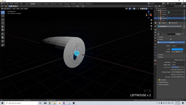This screenshot has width=186, height=105.
Task: Expand the Volume panel
Action: (x=160, y=55)
